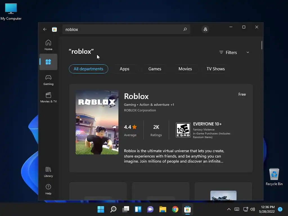This screenshot has width=288, height=216.
Task: Click the vertical scrollbar thumb
Action: (x=262, y=45)
